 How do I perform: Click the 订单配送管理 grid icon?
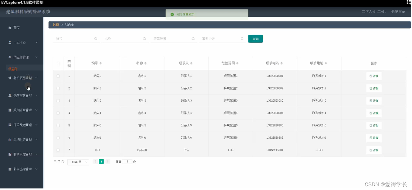coord(10,125)
